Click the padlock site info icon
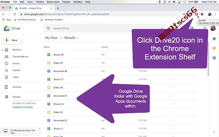219x137 pixels. [21, 14]
